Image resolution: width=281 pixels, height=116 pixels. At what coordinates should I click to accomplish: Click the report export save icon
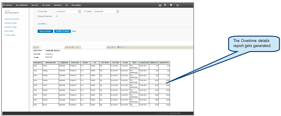tap(118, 47)
